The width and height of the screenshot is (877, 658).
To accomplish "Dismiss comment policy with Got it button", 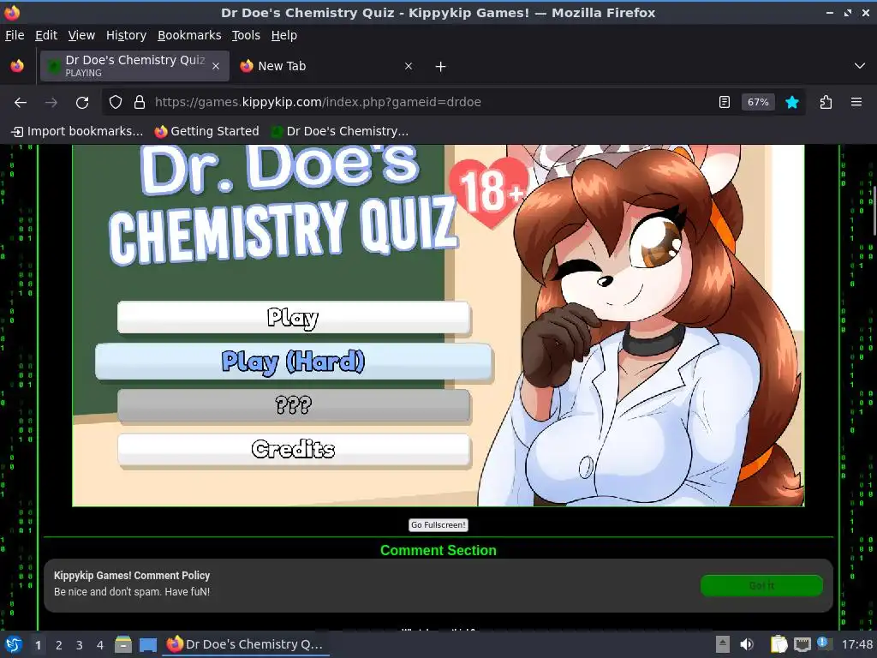I will pyautogui.click(x=761, y=585).
